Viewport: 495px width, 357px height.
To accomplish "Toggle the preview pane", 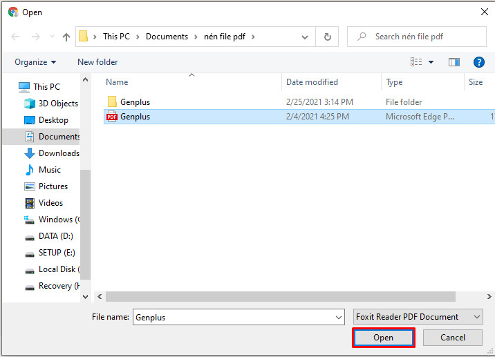I will (x=454, y=62).
